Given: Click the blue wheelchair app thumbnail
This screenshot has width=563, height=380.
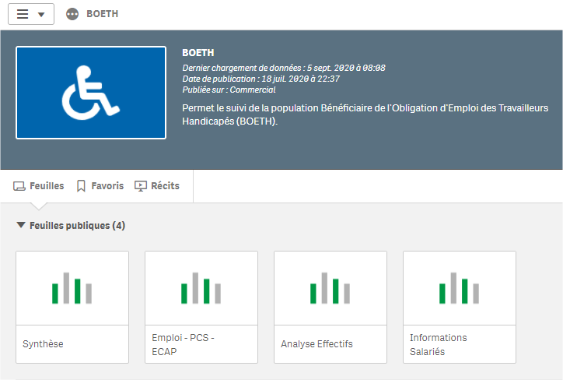Looking at the screenshot, I should pyautogui.click(x=91, y=93).
